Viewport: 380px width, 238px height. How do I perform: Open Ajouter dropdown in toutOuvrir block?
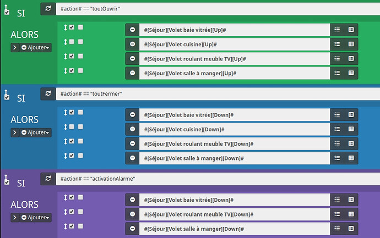coord(35,47)
